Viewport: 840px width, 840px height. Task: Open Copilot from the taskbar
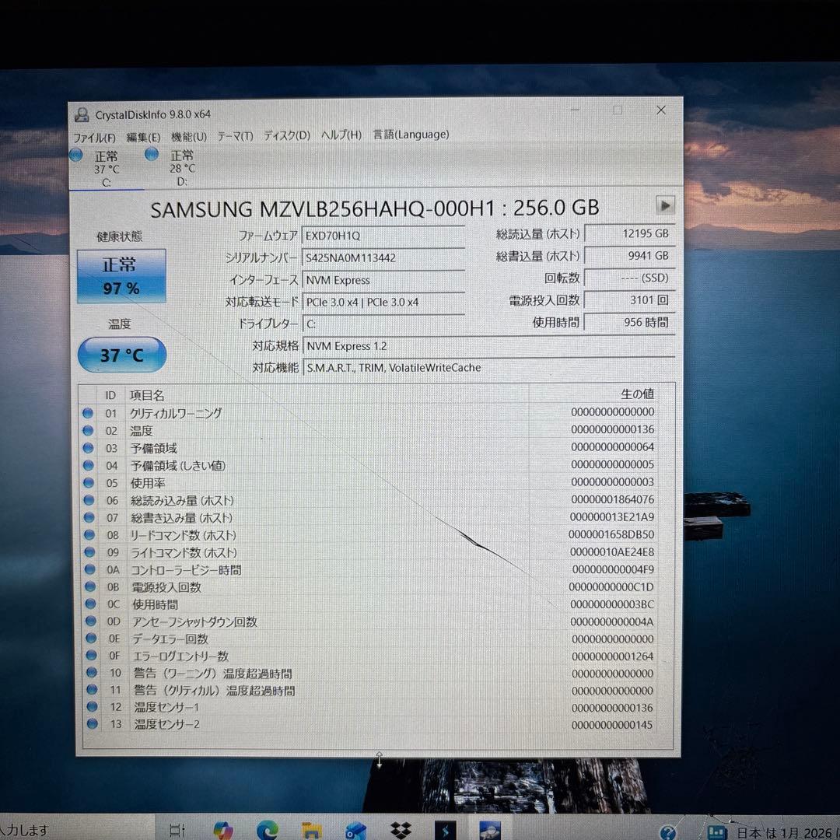223,831
